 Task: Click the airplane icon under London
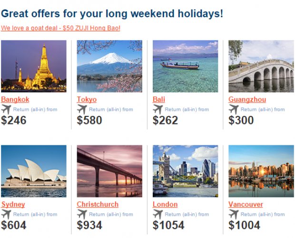158,214
